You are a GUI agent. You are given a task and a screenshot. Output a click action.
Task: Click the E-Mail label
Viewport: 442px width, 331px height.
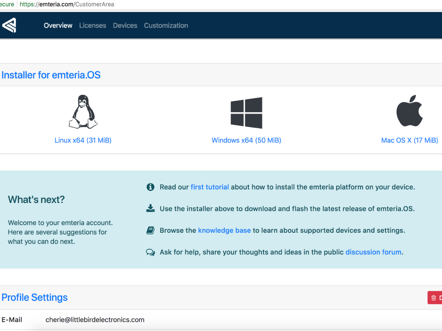(x=12, y=319)
